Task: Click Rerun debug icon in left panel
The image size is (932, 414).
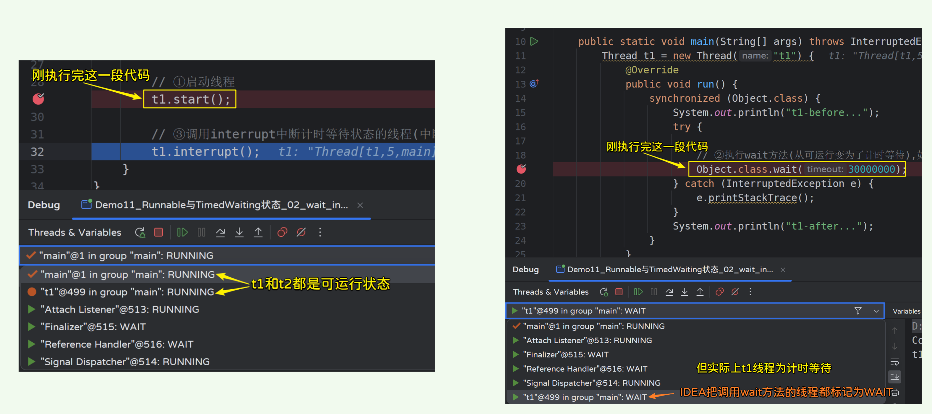Action: click(140, 232)
